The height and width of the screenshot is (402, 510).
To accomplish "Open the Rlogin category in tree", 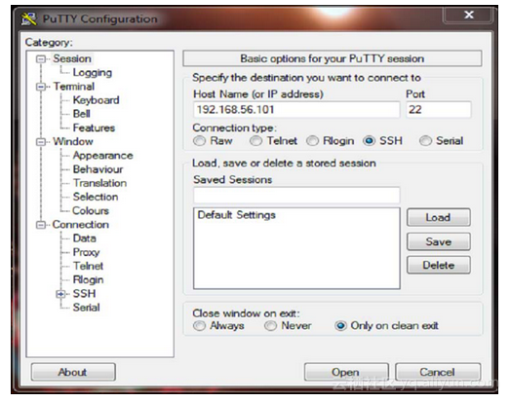I will 88,280.
